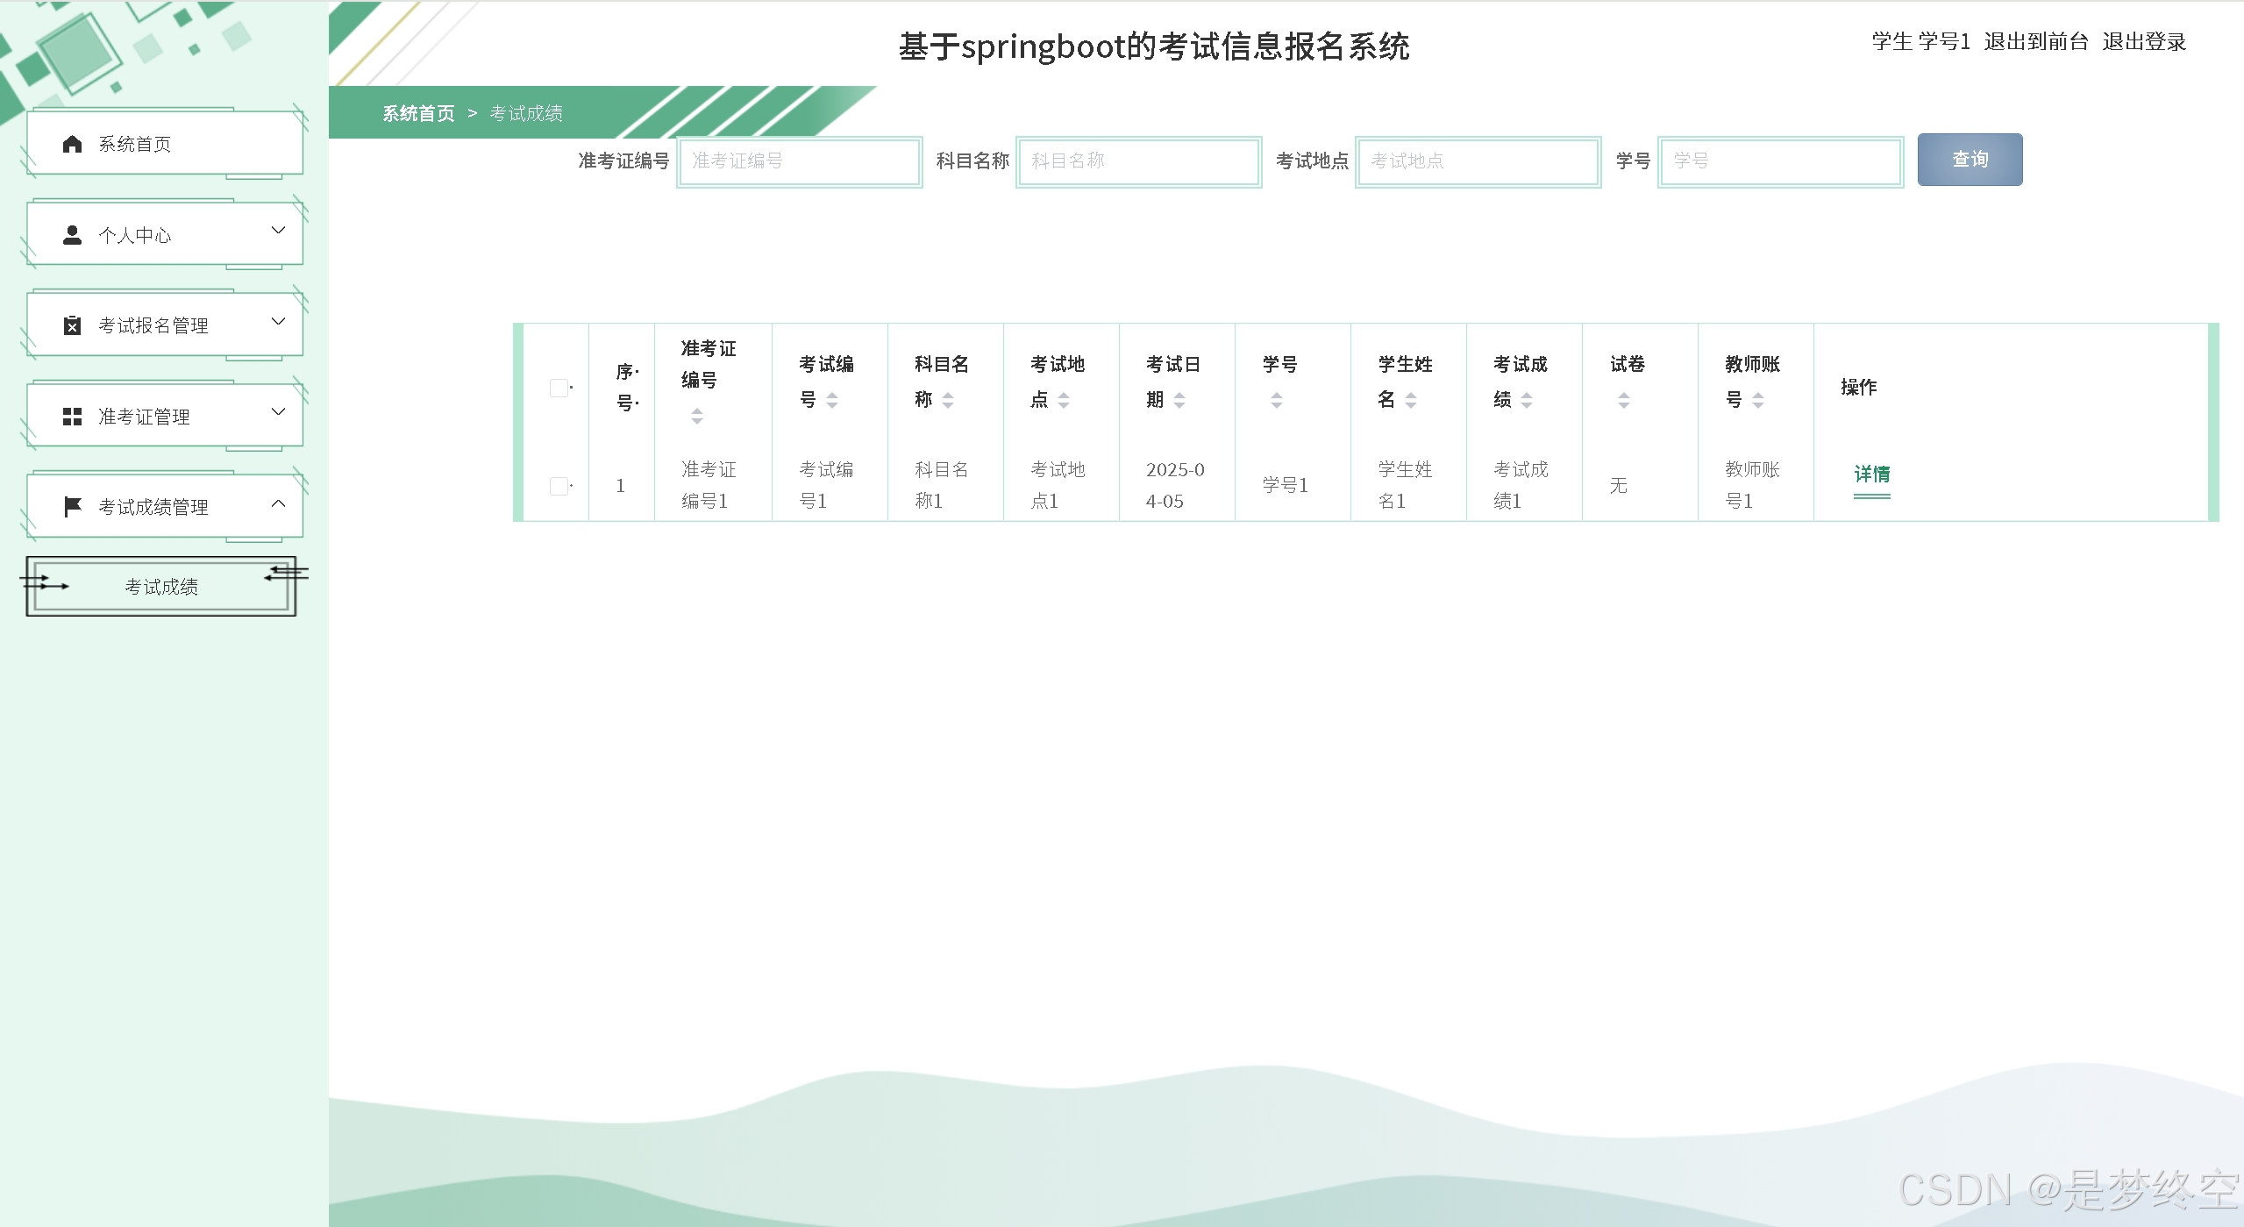Expand the 考试报名管理 chevron
The width and height of the screenshot is (2244, 1227).
tap(278, 322)
